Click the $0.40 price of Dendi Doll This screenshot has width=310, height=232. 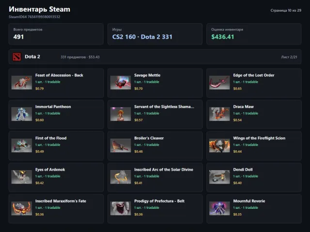point(237,183)
